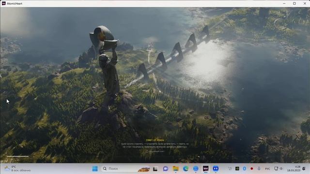Click the NVIDIA icon in system tray

tap(237, 169)
